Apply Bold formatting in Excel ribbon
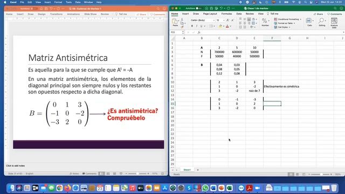 pos(192,26)
